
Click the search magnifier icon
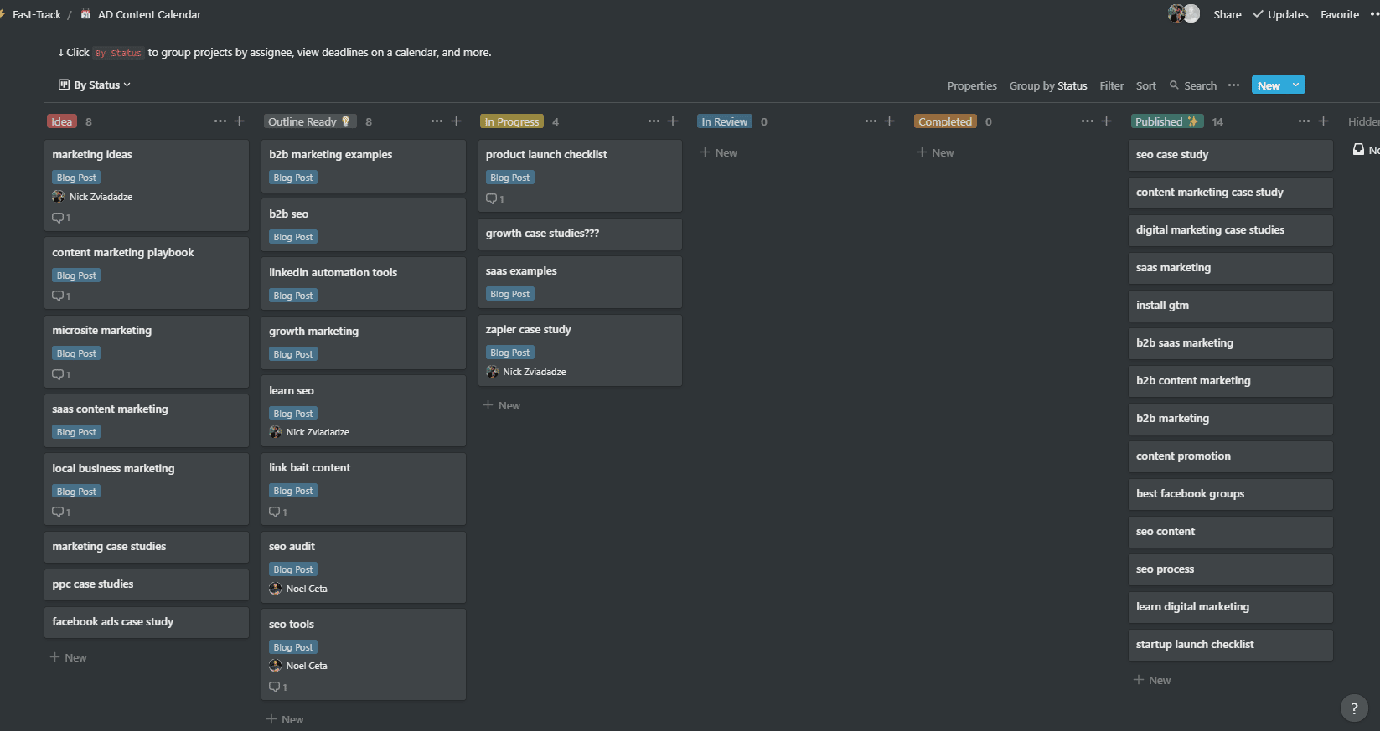click(x=1174, y=85)
